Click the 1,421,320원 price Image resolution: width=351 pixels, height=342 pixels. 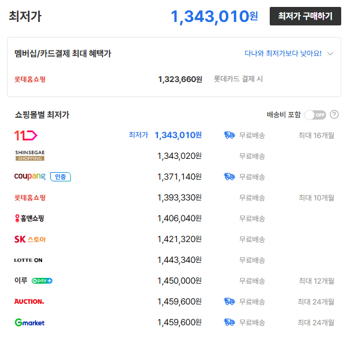[x=179, y=239]
